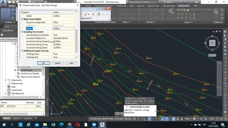Click OK in Create Sample Lines dialog
Image resolution: width=228 pixels, height=128 pixels.
[x=43, y=63]
